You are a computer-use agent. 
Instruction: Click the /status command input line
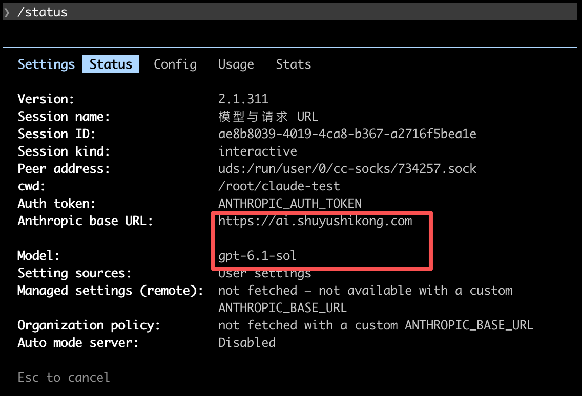(290, 12)
